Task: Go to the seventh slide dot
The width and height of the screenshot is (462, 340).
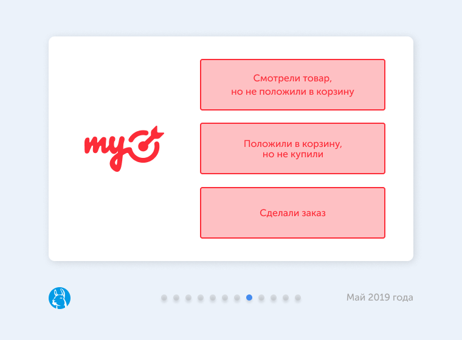Action: (237, 297)
